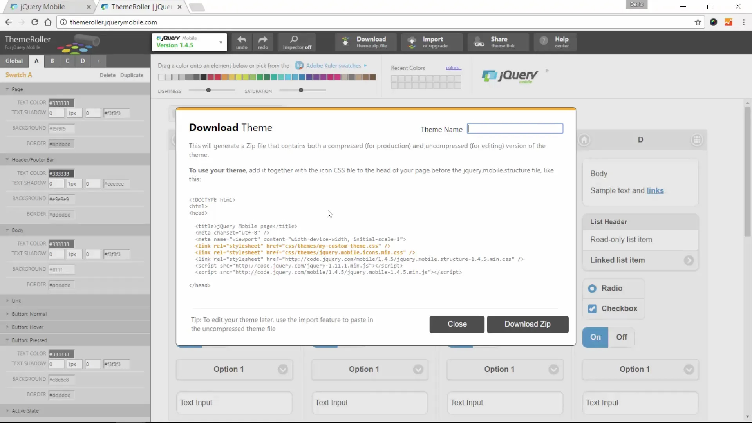Click the home icon in swatch D header
Viewport: 752px width, 423px height.
pos(584,140)
